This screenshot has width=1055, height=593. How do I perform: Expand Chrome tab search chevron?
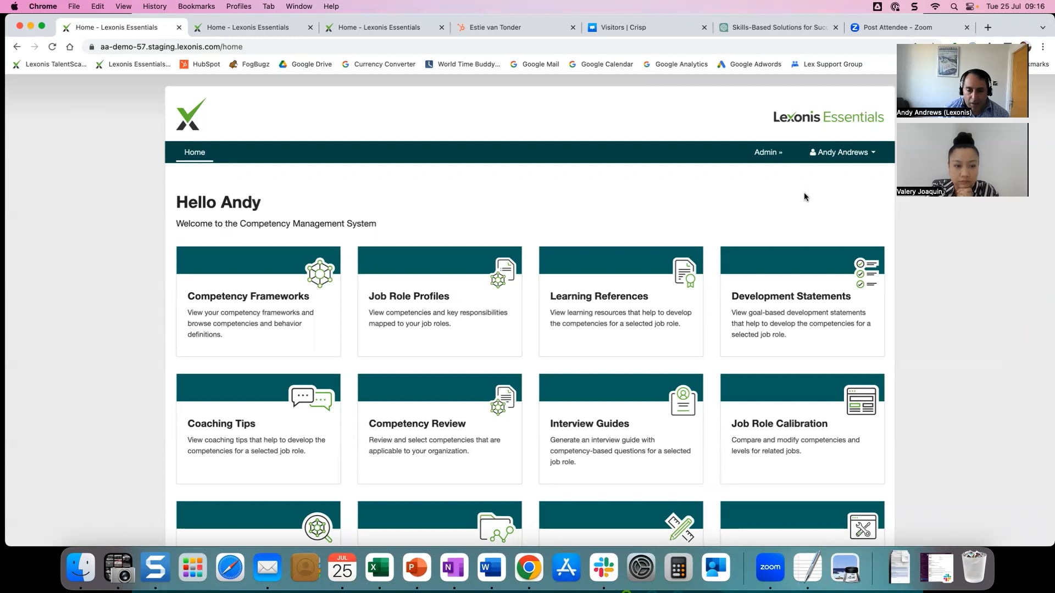1042,27
